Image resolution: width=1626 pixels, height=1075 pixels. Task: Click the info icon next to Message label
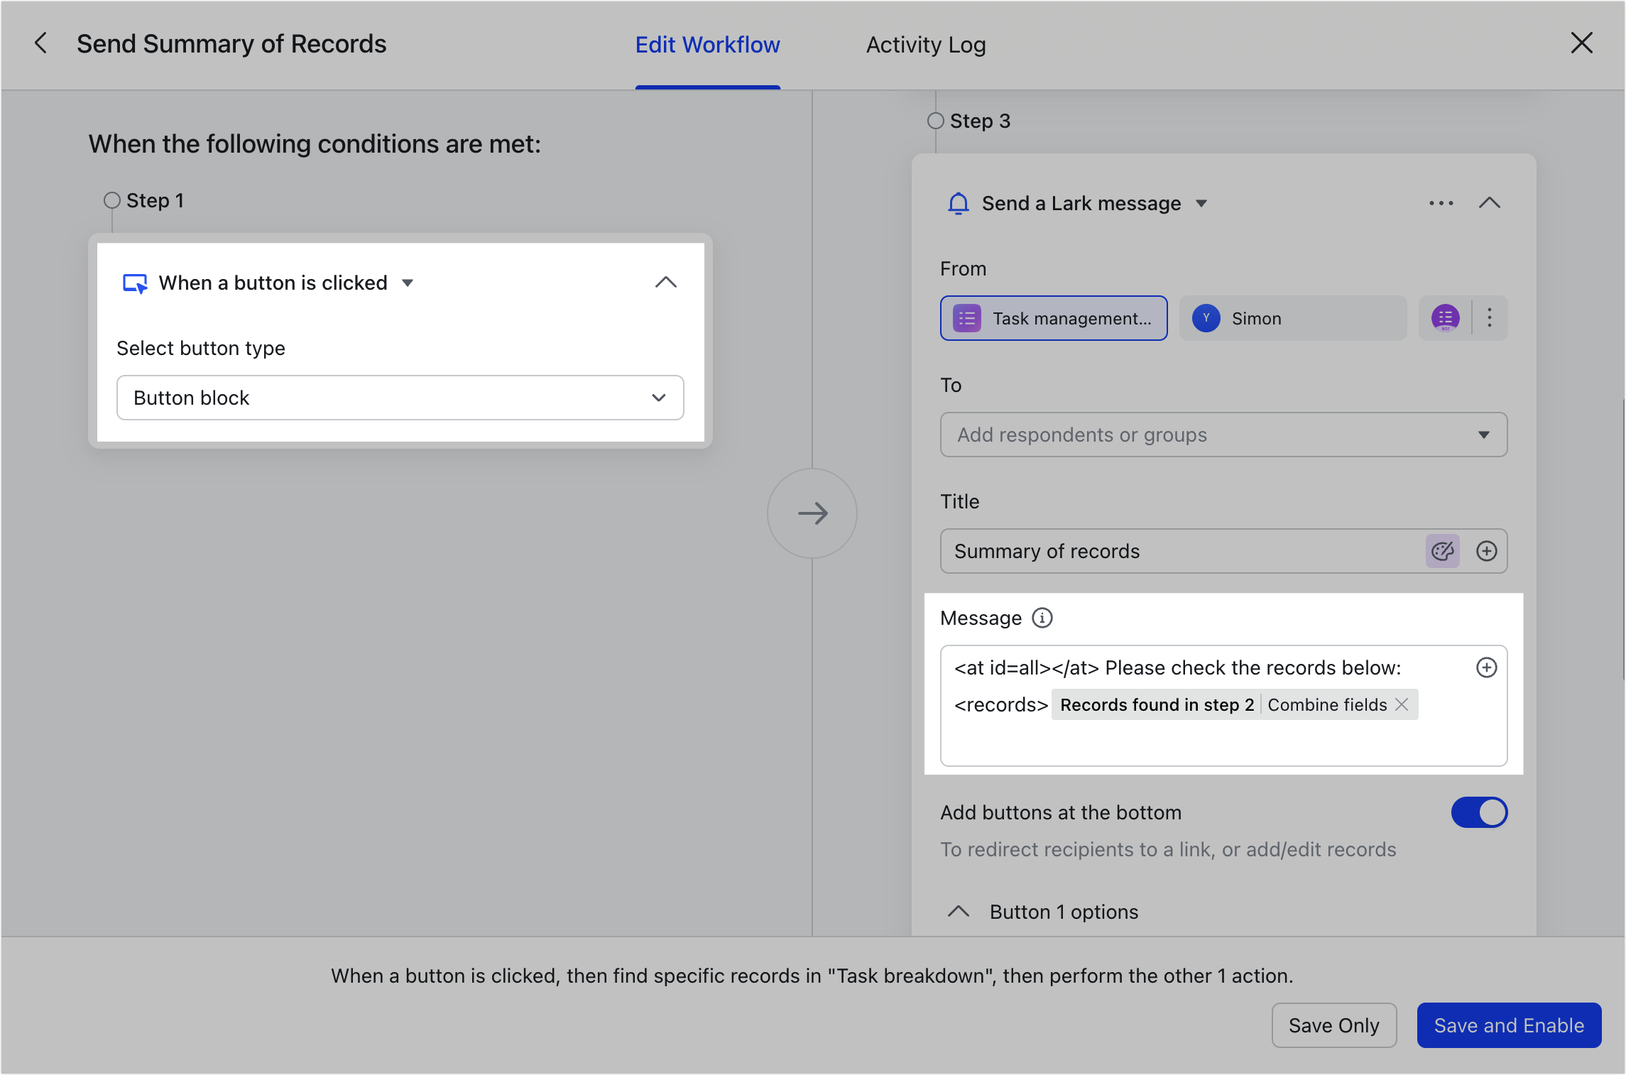1040,617
